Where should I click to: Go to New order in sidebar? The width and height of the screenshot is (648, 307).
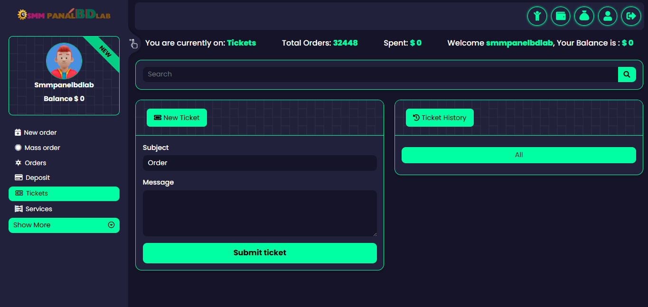(x=40, y=132)
